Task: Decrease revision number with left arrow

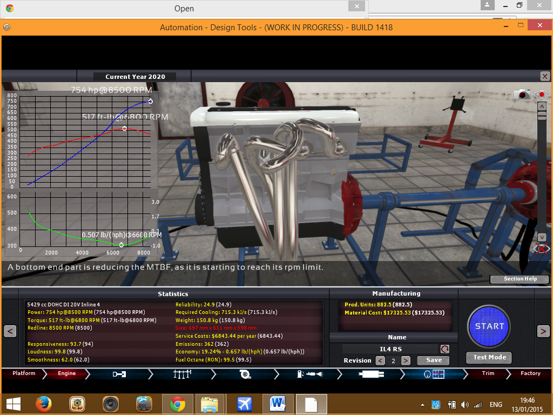Action: point(380,360)
